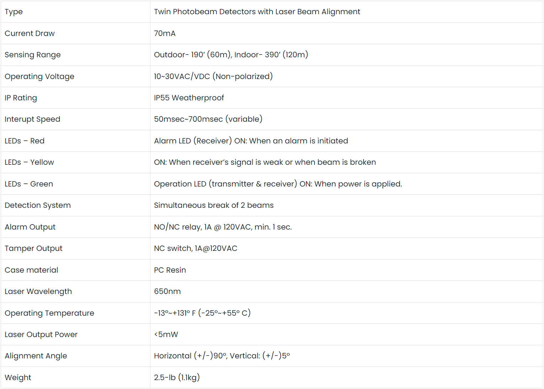544x389 pixels.
Task: Click the "NC switch, 1A@120VAC" value
Action: tap(195, 248)
